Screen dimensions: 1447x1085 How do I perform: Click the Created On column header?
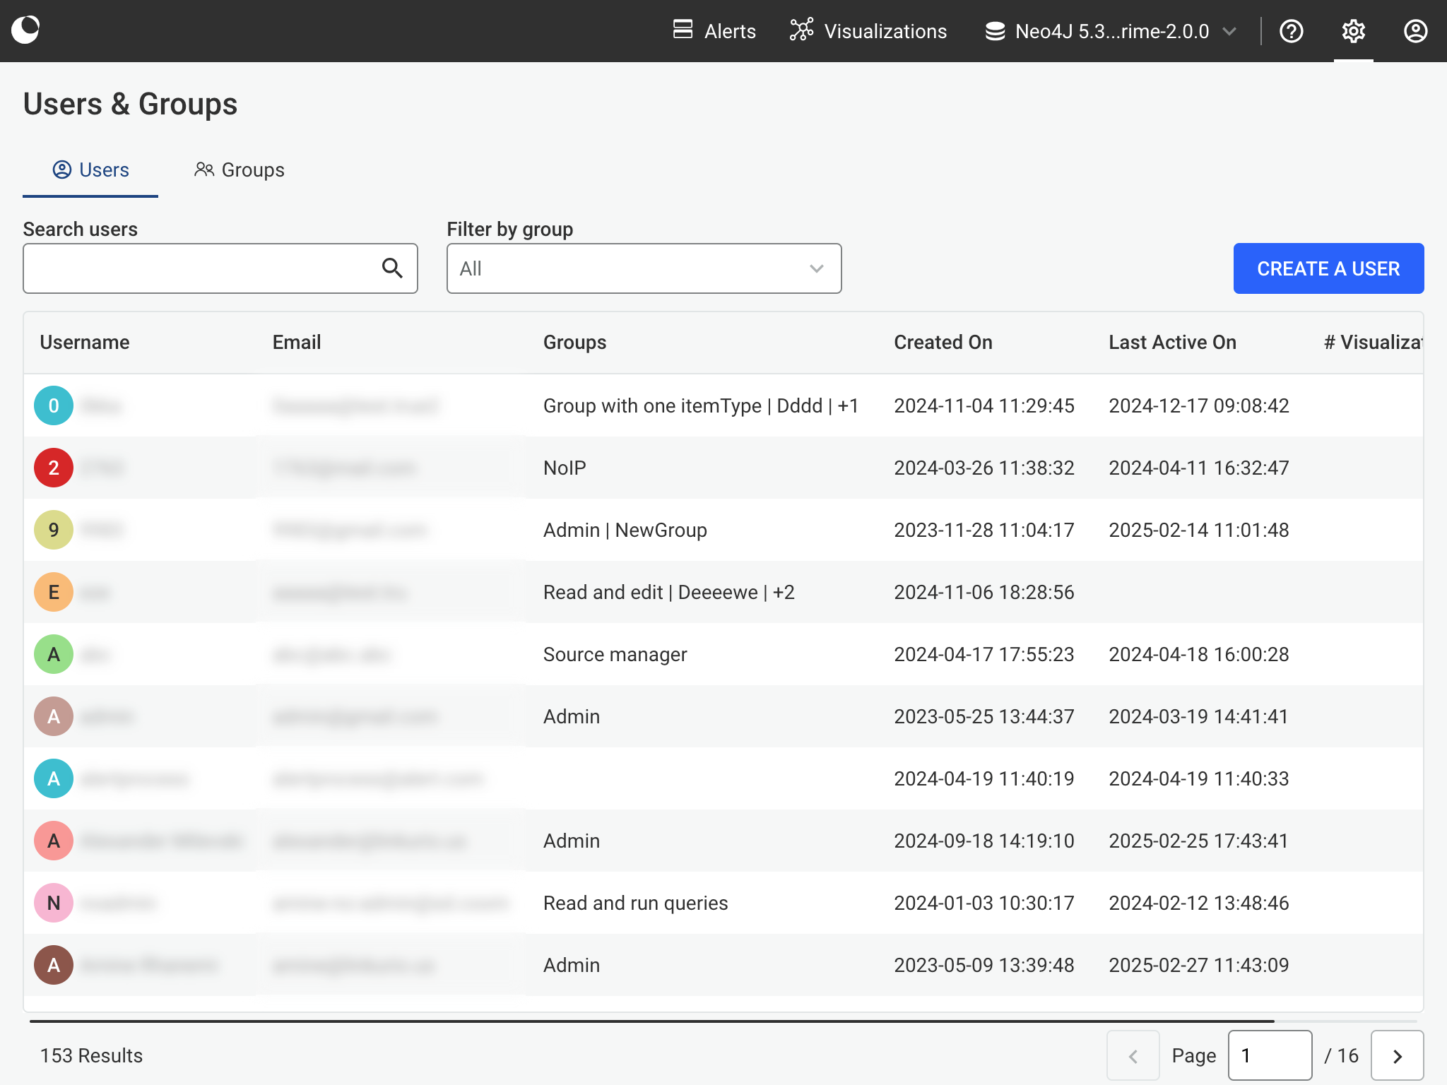943,342
